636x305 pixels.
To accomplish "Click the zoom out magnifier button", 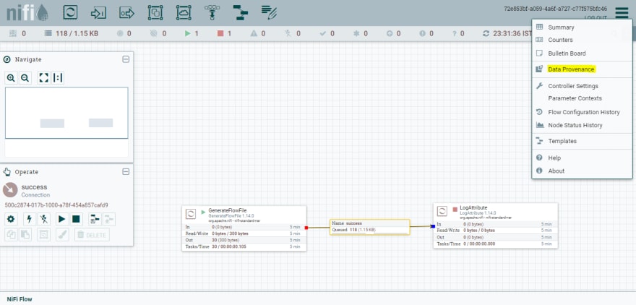I will tap(25, 78).
